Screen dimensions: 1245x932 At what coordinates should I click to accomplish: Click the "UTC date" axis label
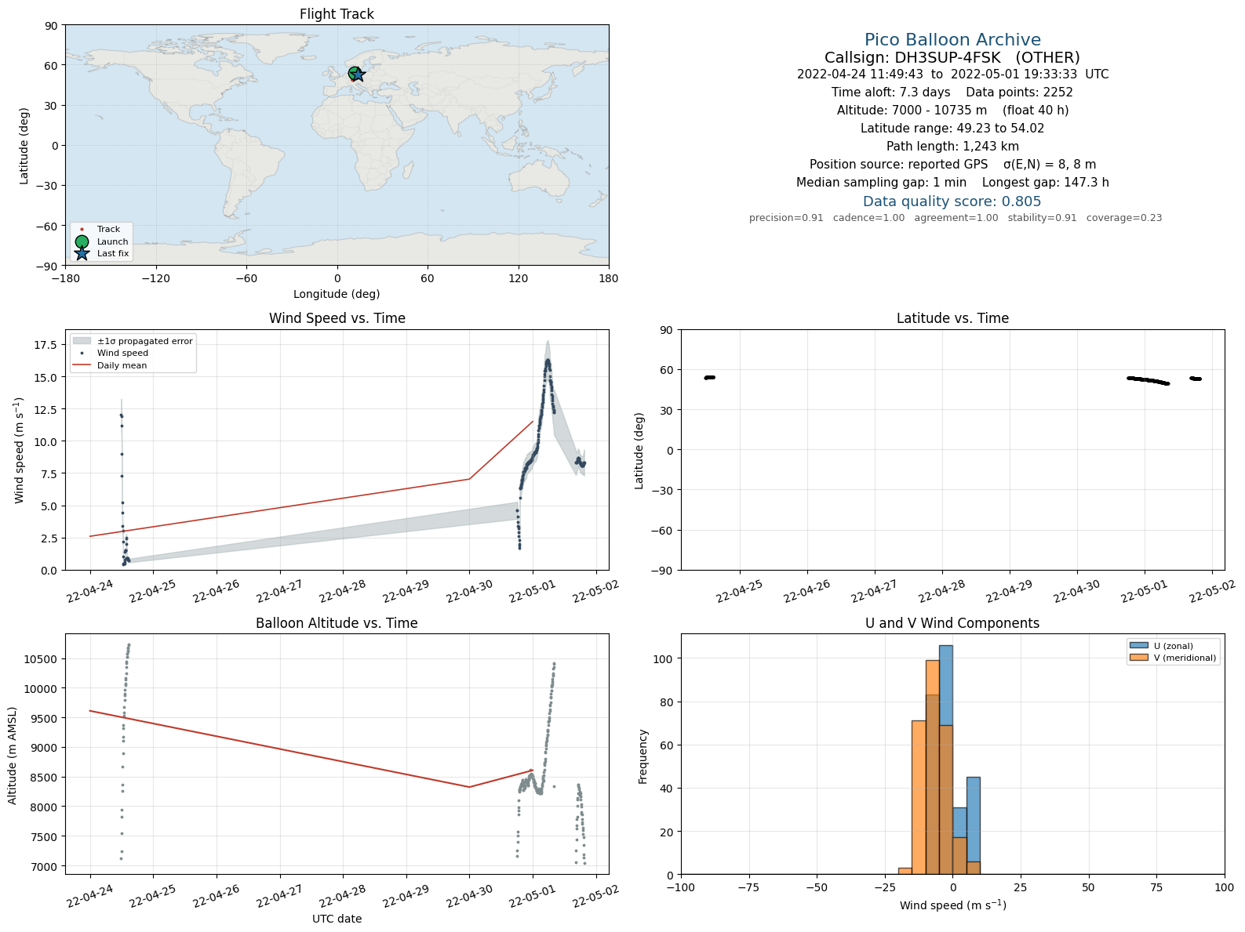(337, 919)
